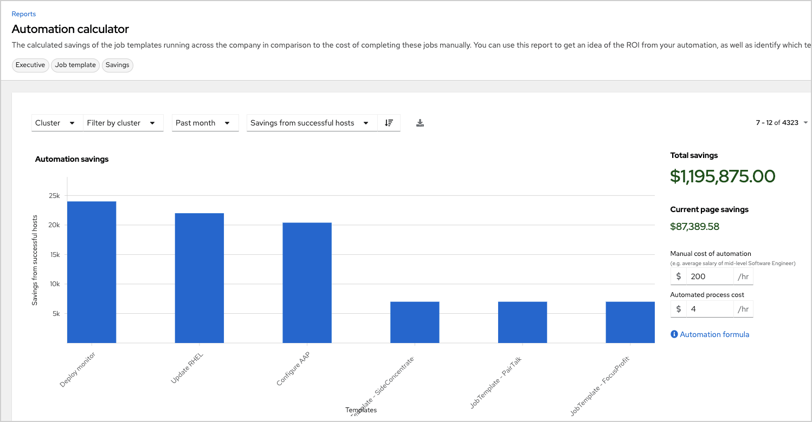Click the Deploy monitor axis label

pyautogui.click(x=78, y=369)
